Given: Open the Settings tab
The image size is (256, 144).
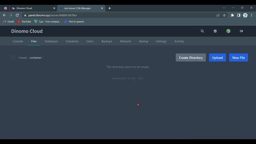Looking at the screenshot, I should click(x=161, y=41).
